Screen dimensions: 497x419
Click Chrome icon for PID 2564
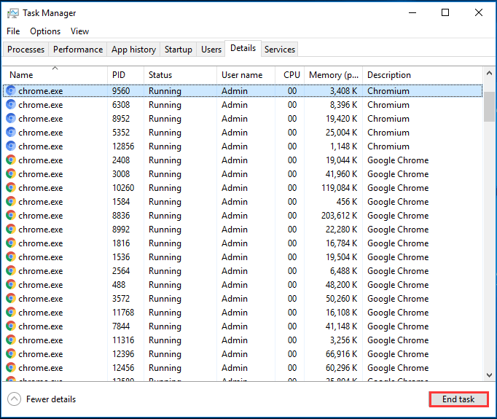pos(11,270)
